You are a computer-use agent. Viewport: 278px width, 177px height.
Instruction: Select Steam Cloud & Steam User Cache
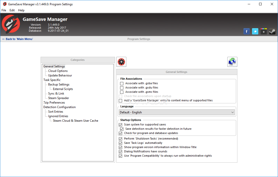coord(75,121)
